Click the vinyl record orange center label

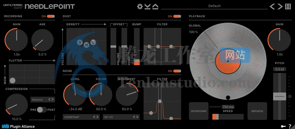[228, 62]
